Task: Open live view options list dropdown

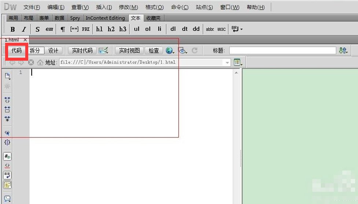Action: (238, 62)
